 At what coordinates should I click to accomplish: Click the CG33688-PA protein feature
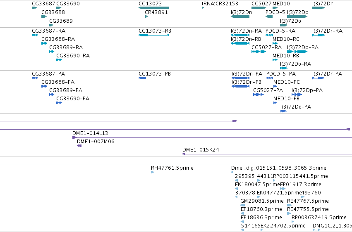(44, 86)
